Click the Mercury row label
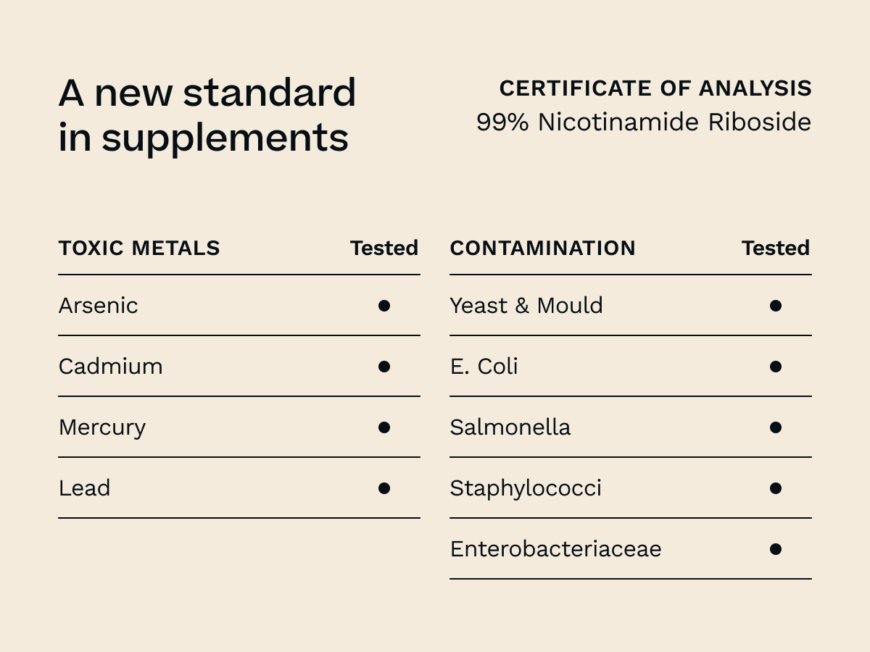This screenshot has width=870, height=652. tap(102, 427)
